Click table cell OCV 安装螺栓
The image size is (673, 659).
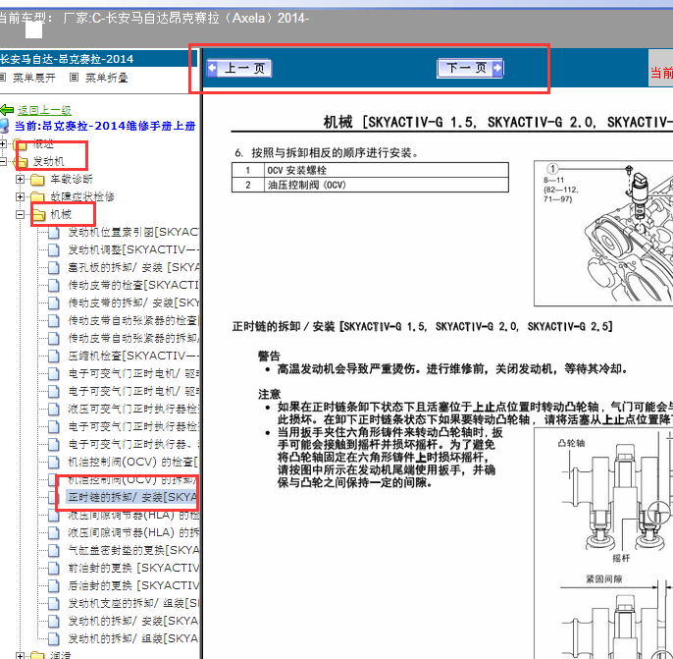387,171
